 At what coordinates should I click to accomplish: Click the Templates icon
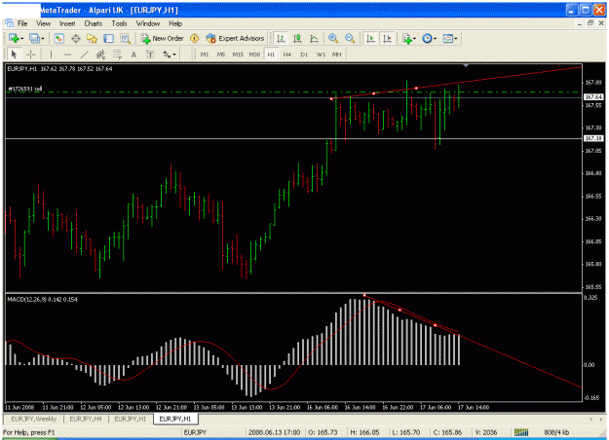pos(448,38)
